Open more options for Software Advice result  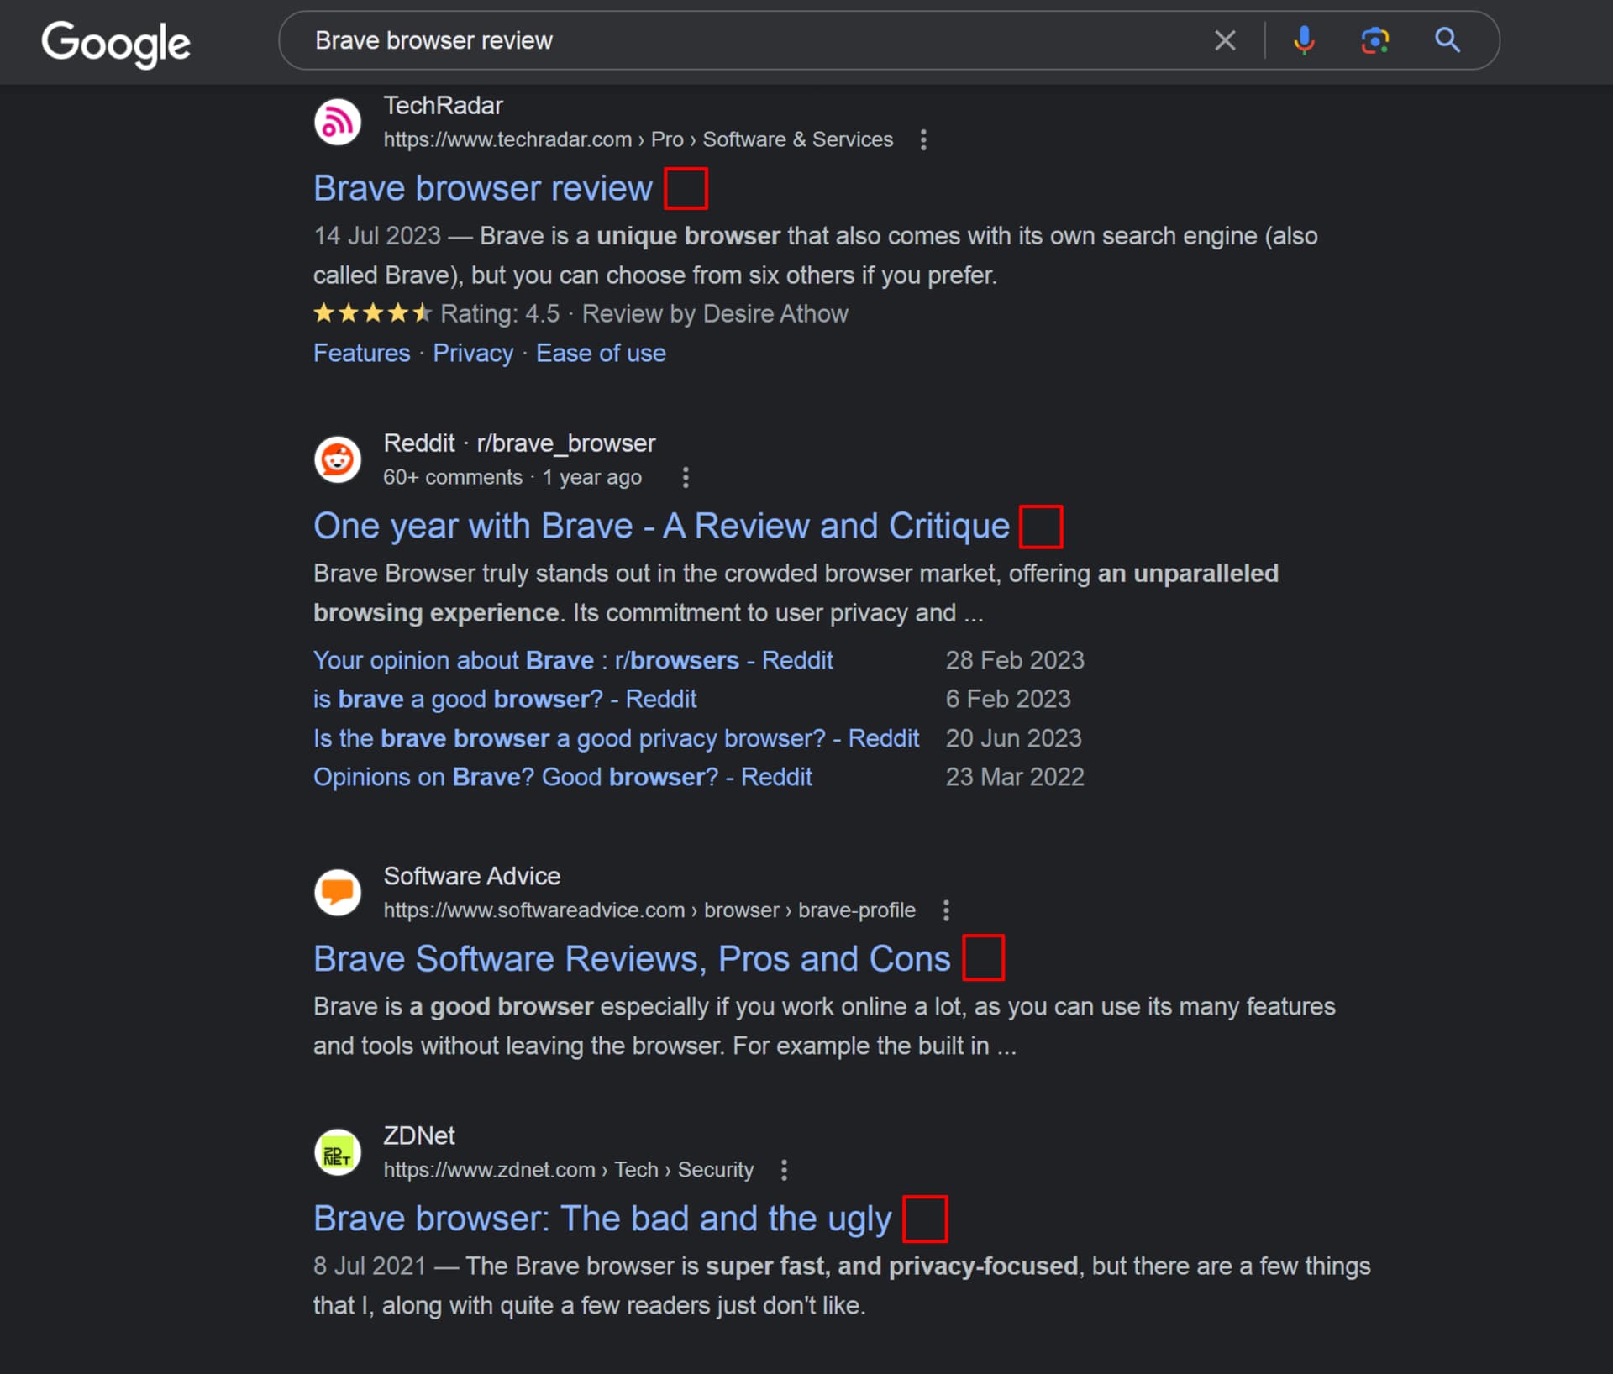pos(946,910)
